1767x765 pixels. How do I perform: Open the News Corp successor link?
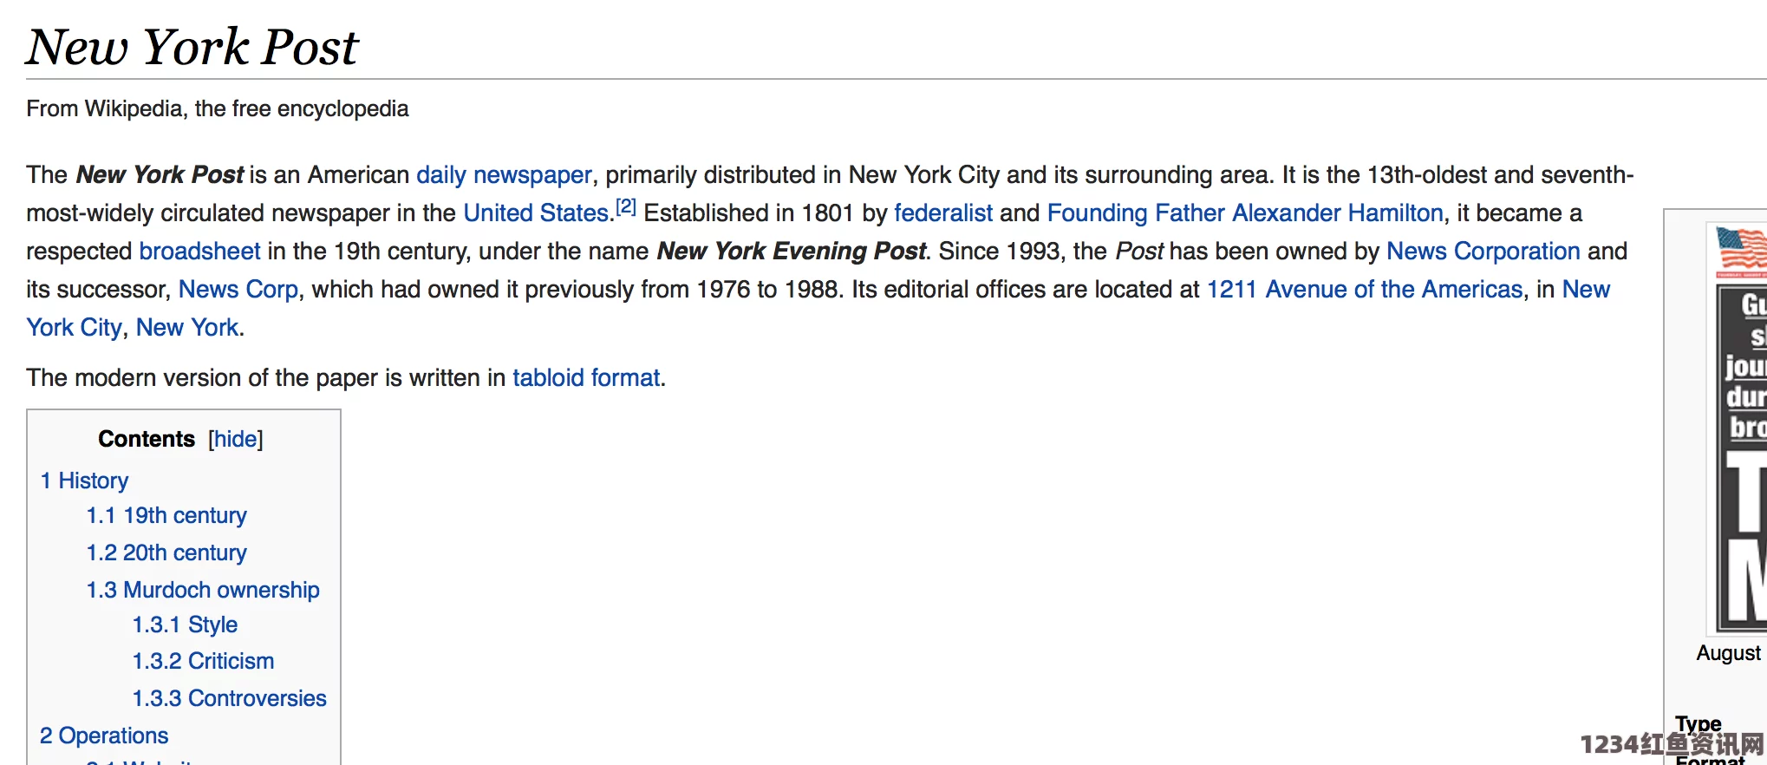pyautogui.click(x=238, y=290)
